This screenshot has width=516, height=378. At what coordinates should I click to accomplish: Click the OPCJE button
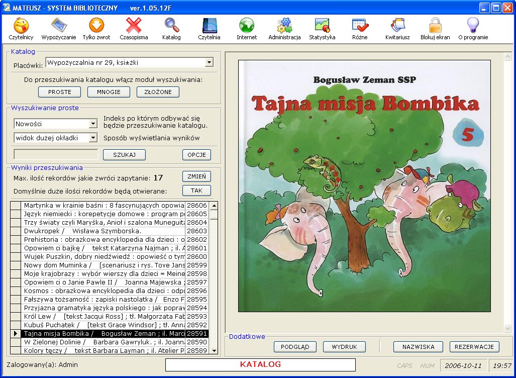click(197, 155)
